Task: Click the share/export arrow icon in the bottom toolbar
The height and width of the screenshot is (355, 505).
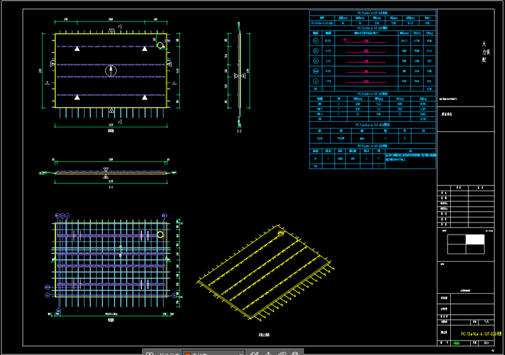Action: pos(268,353)
